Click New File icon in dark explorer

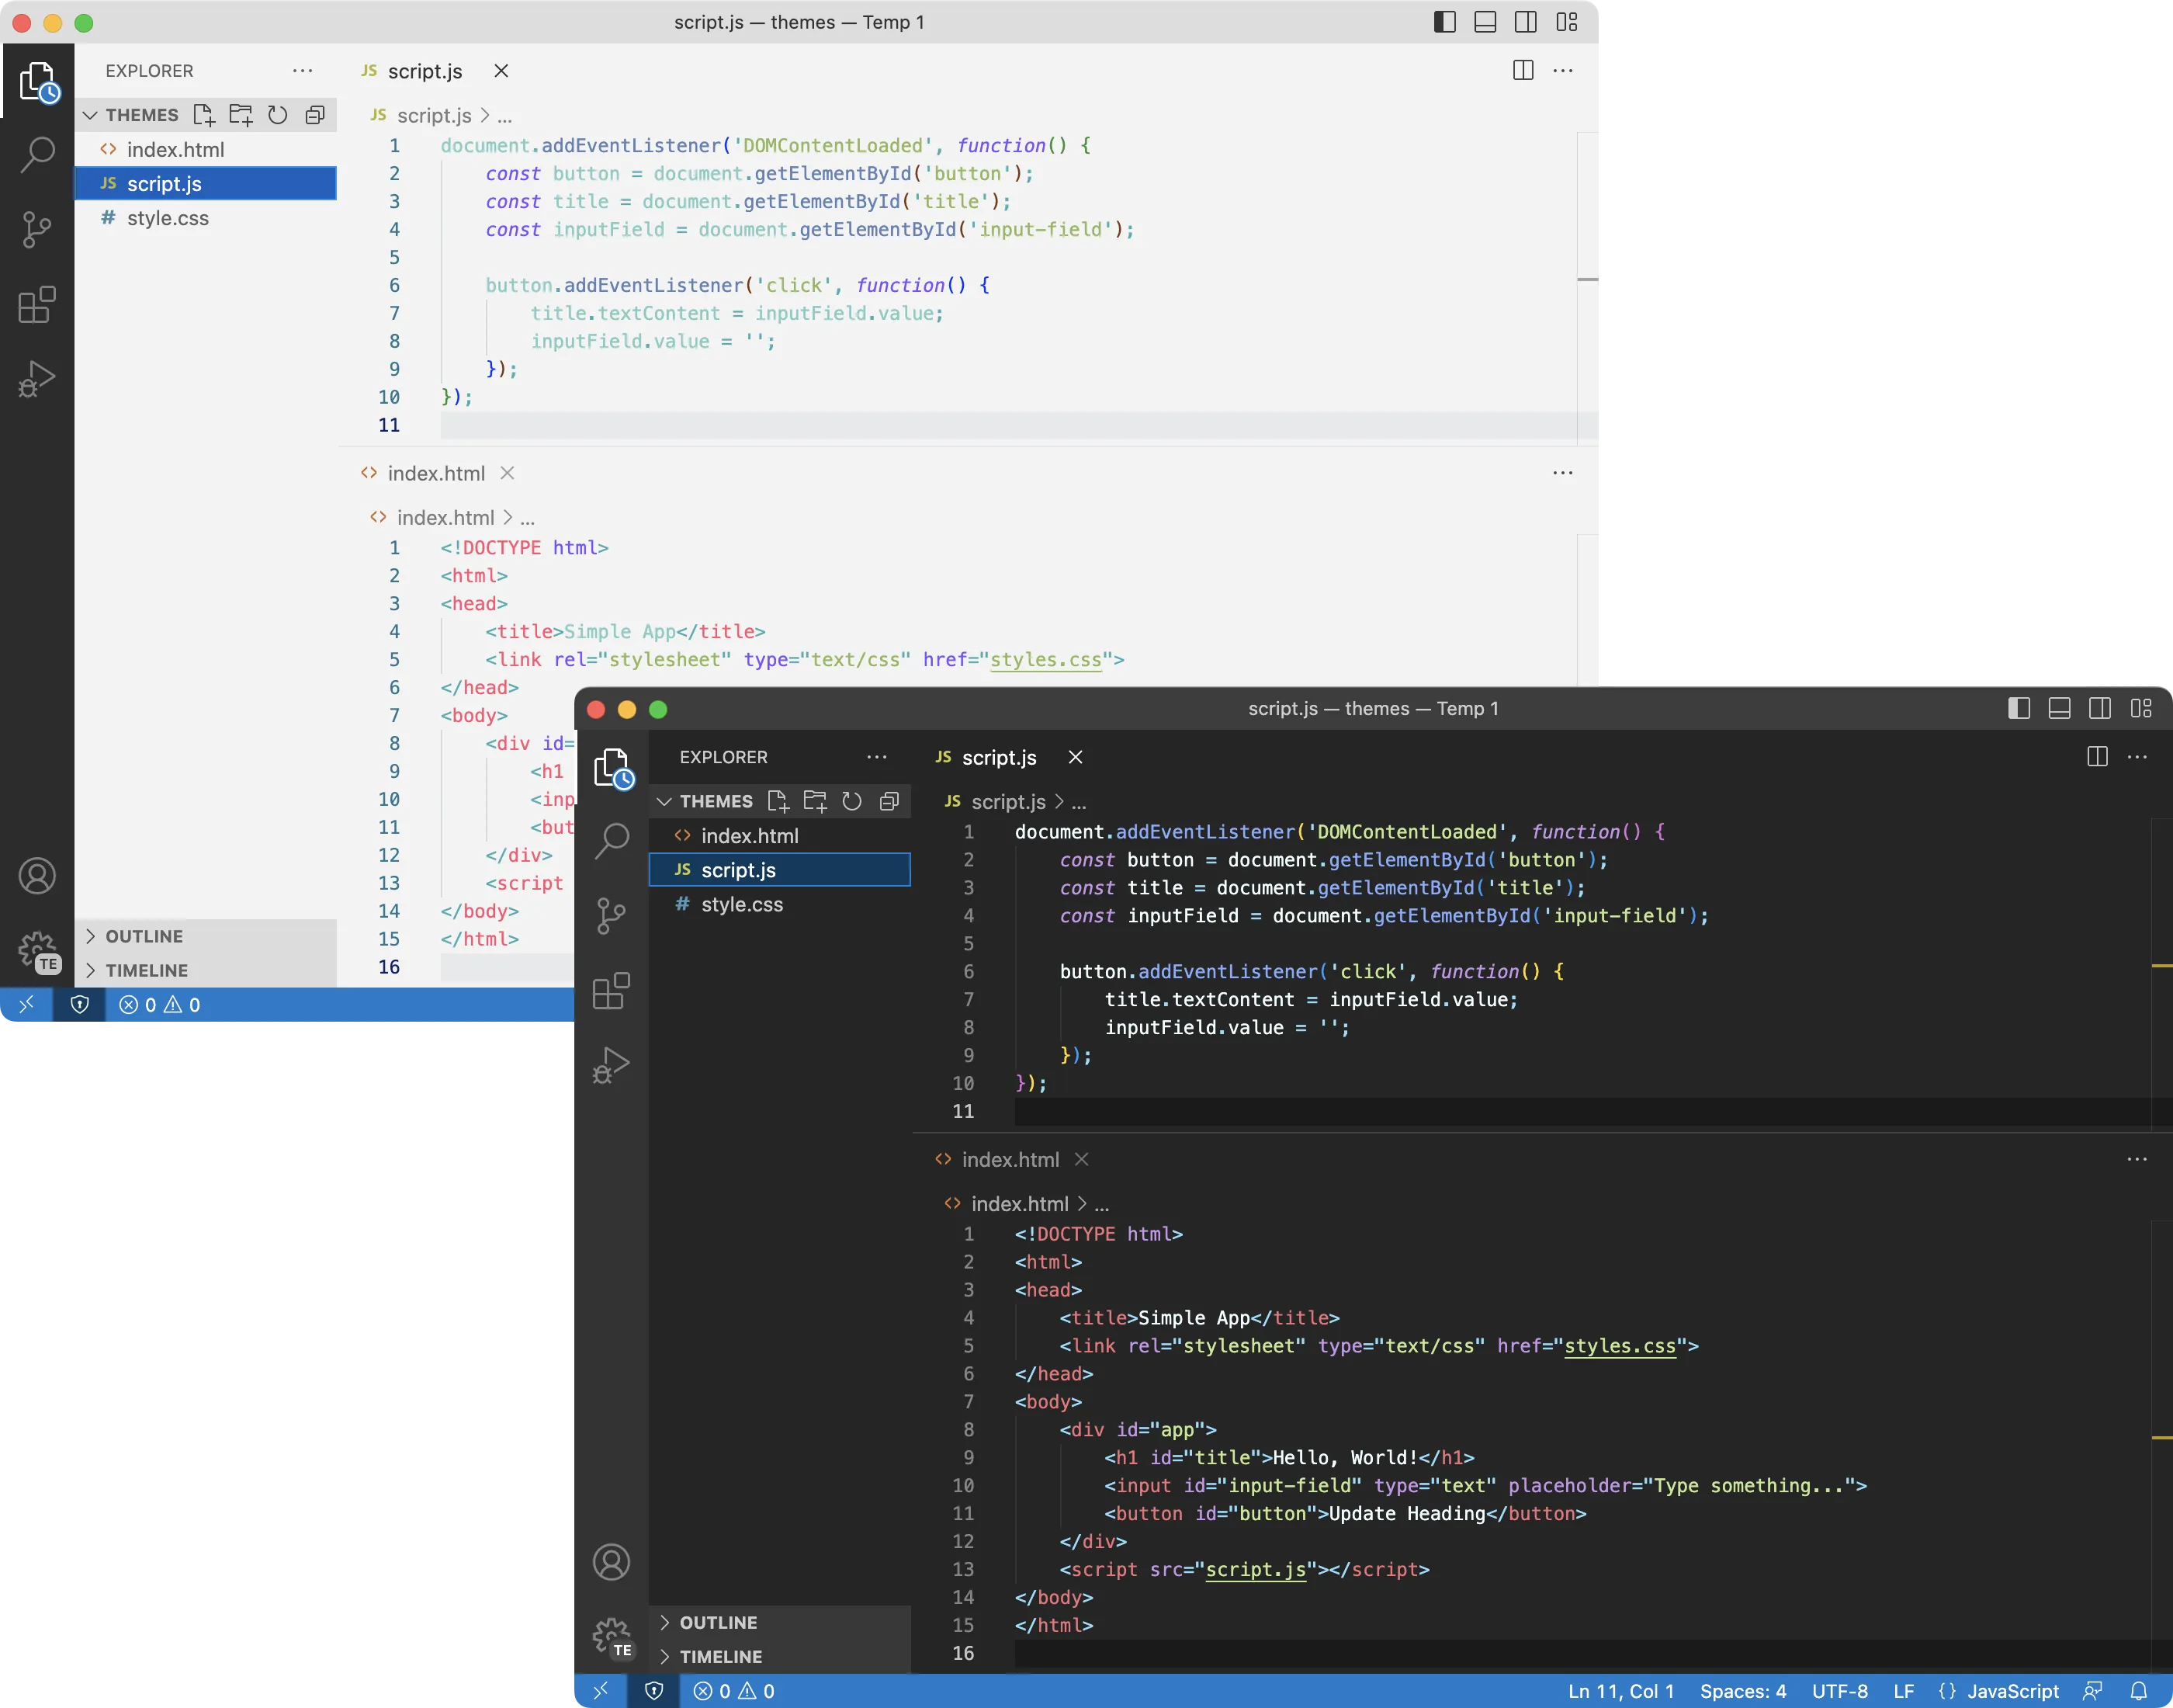pyautogui.click(x=778, y=801)
